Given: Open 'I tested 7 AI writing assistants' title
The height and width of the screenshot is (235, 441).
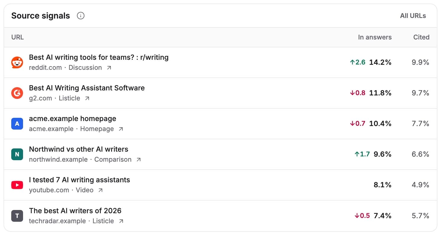Looking at the screenshot, I should click(80, 180).
